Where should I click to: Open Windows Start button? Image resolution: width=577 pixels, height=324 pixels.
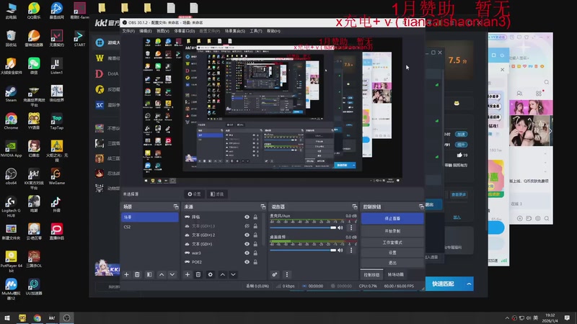pyautogui.click(x=7, y=318)
